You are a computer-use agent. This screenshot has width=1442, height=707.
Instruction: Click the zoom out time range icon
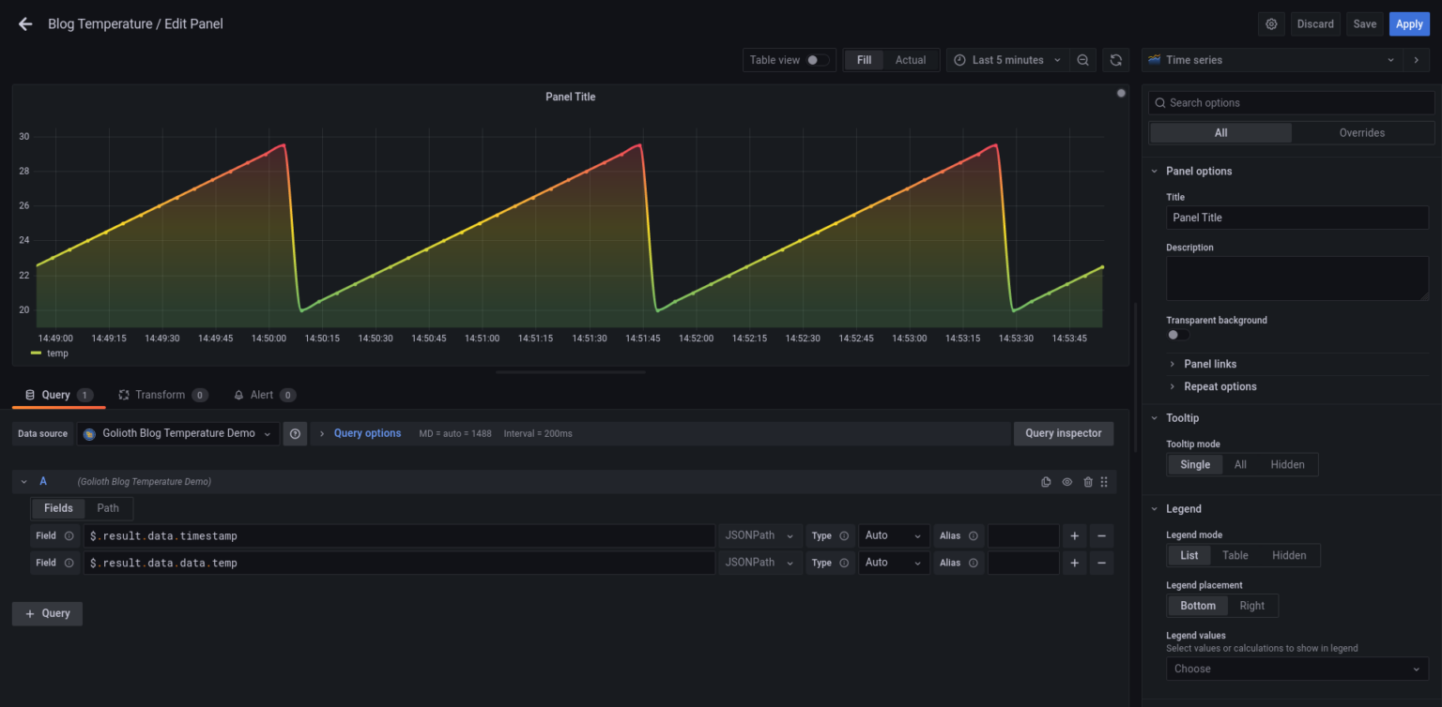[1082, 59]
